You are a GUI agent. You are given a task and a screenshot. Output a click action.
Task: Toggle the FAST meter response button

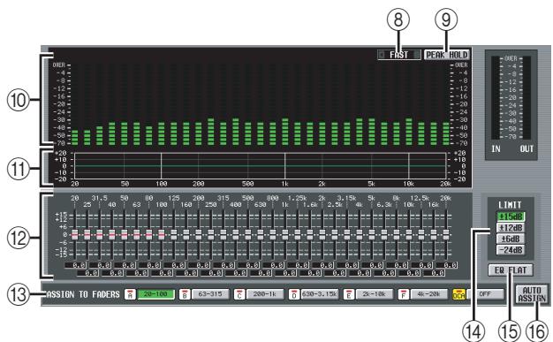tap(399, 55)
